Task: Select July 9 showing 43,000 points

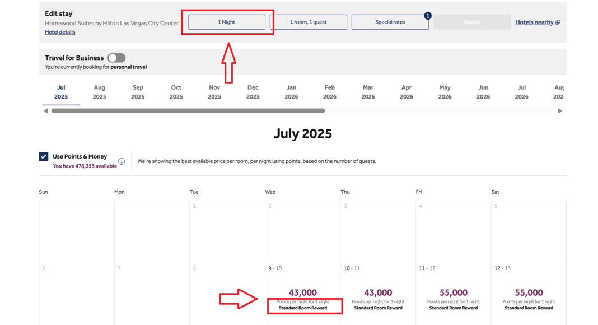Action: pos(302,292)
